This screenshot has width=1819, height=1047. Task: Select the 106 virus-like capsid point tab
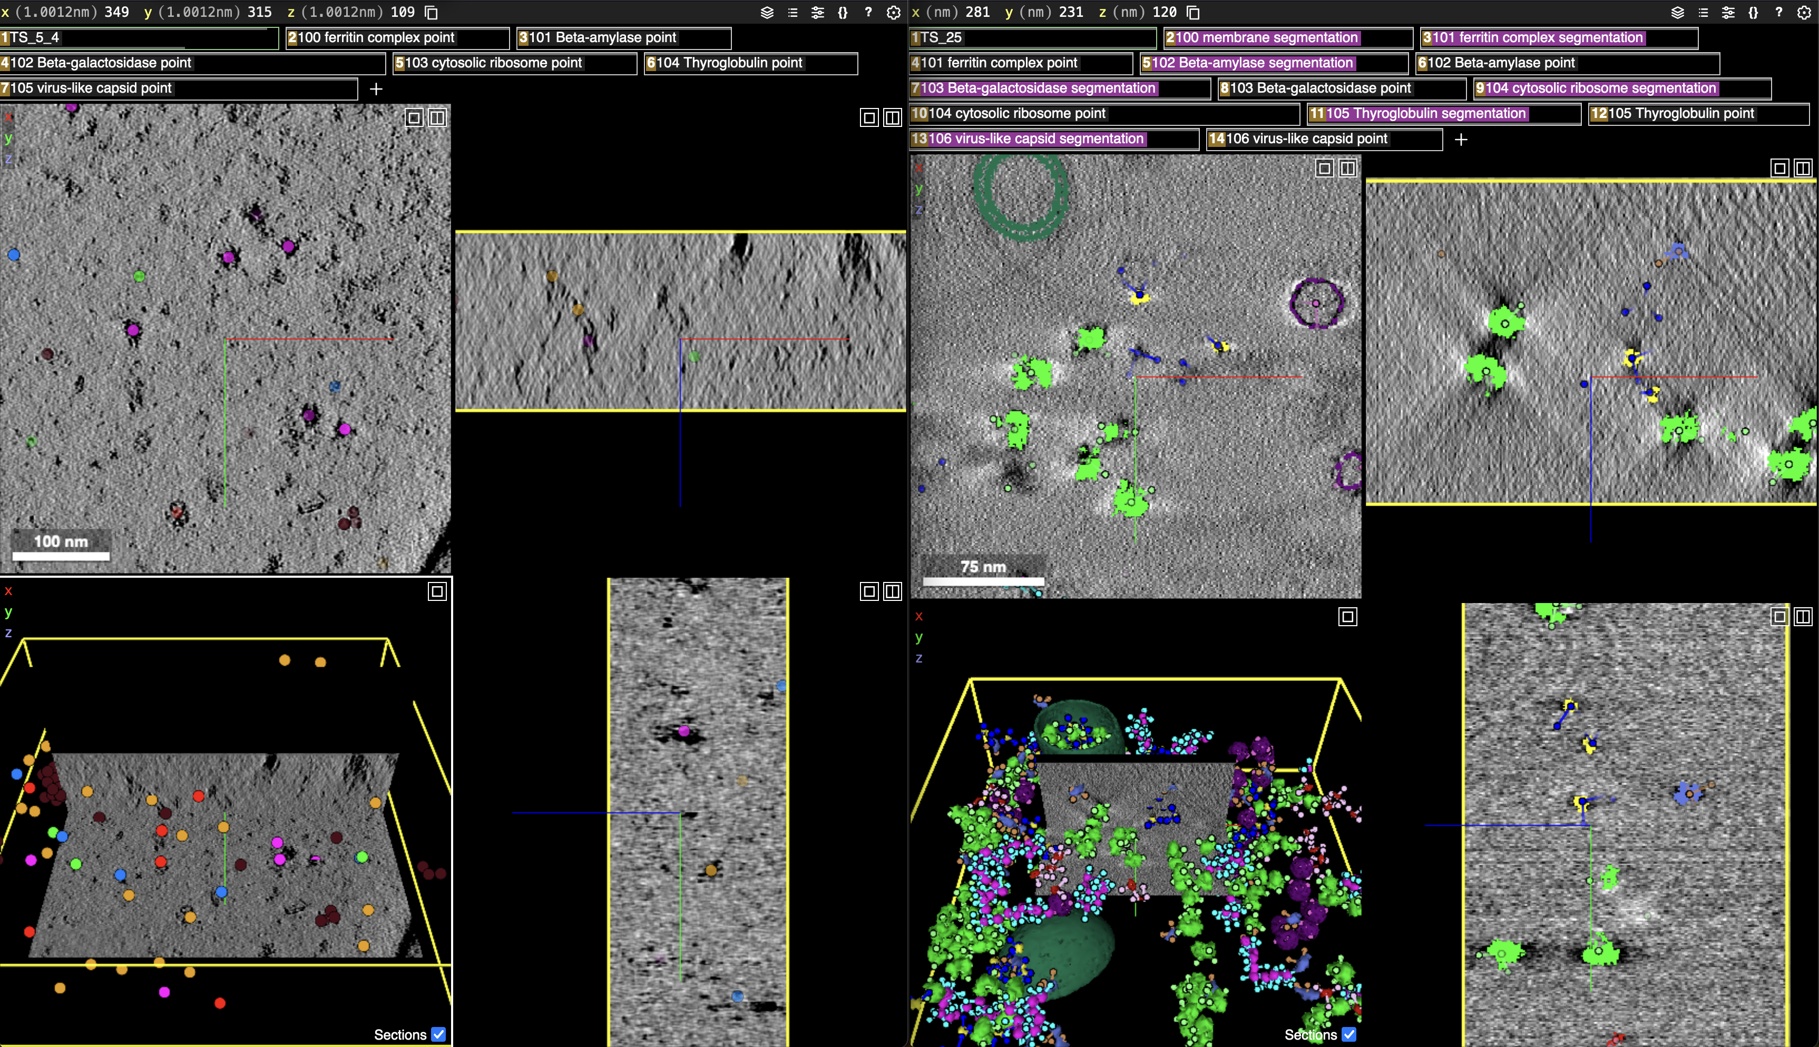1324,139
